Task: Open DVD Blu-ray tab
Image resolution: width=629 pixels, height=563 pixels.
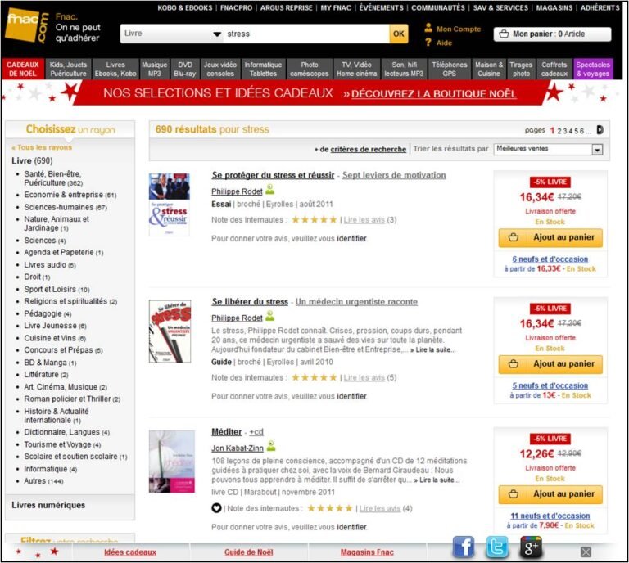Action: (185, 69)
